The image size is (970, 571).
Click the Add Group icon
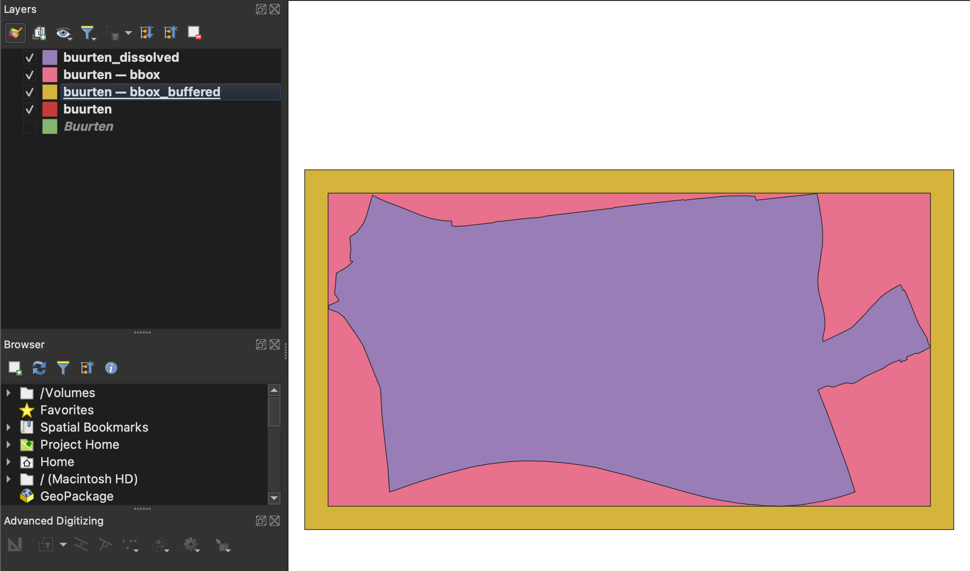click(39, 33)
